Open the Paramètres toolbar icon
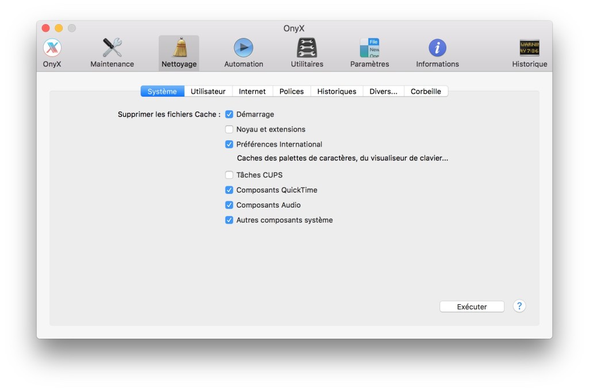The image size is (589, 391). point(370,48)
